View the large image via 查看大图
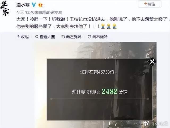Viewport: 170px width, 128px height. point(45,37)
